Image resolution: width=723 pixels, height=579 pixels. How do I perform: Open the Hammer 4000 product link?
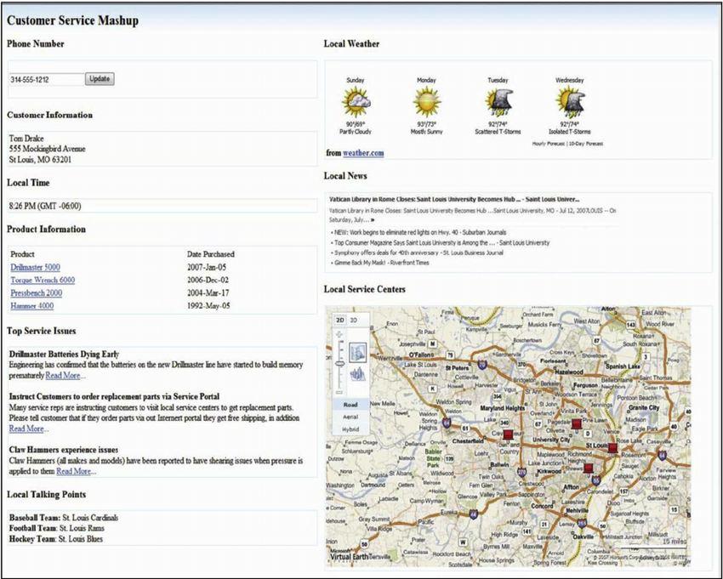tap(31, 306)
